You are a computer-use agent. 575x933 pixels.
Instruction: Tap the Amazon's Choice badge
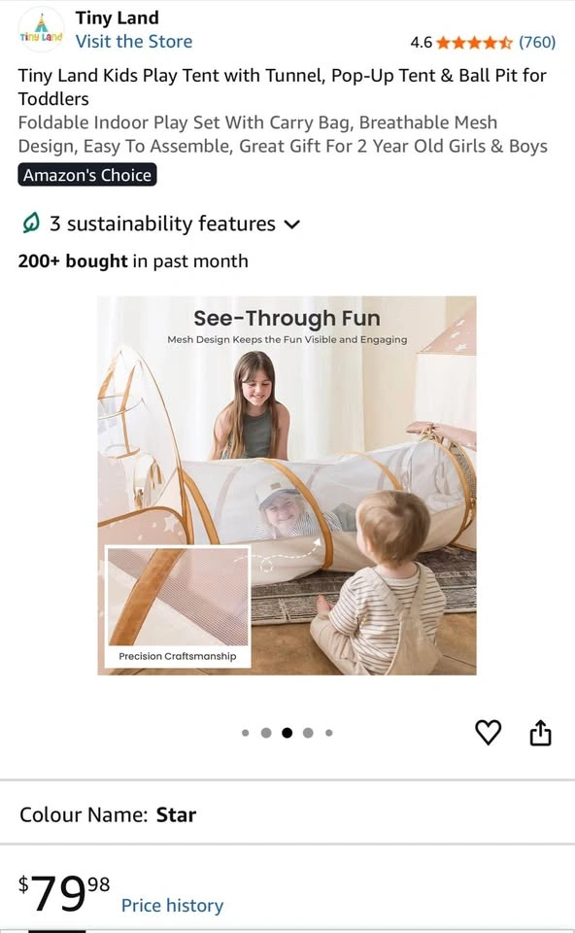click(x=87, y=175)
